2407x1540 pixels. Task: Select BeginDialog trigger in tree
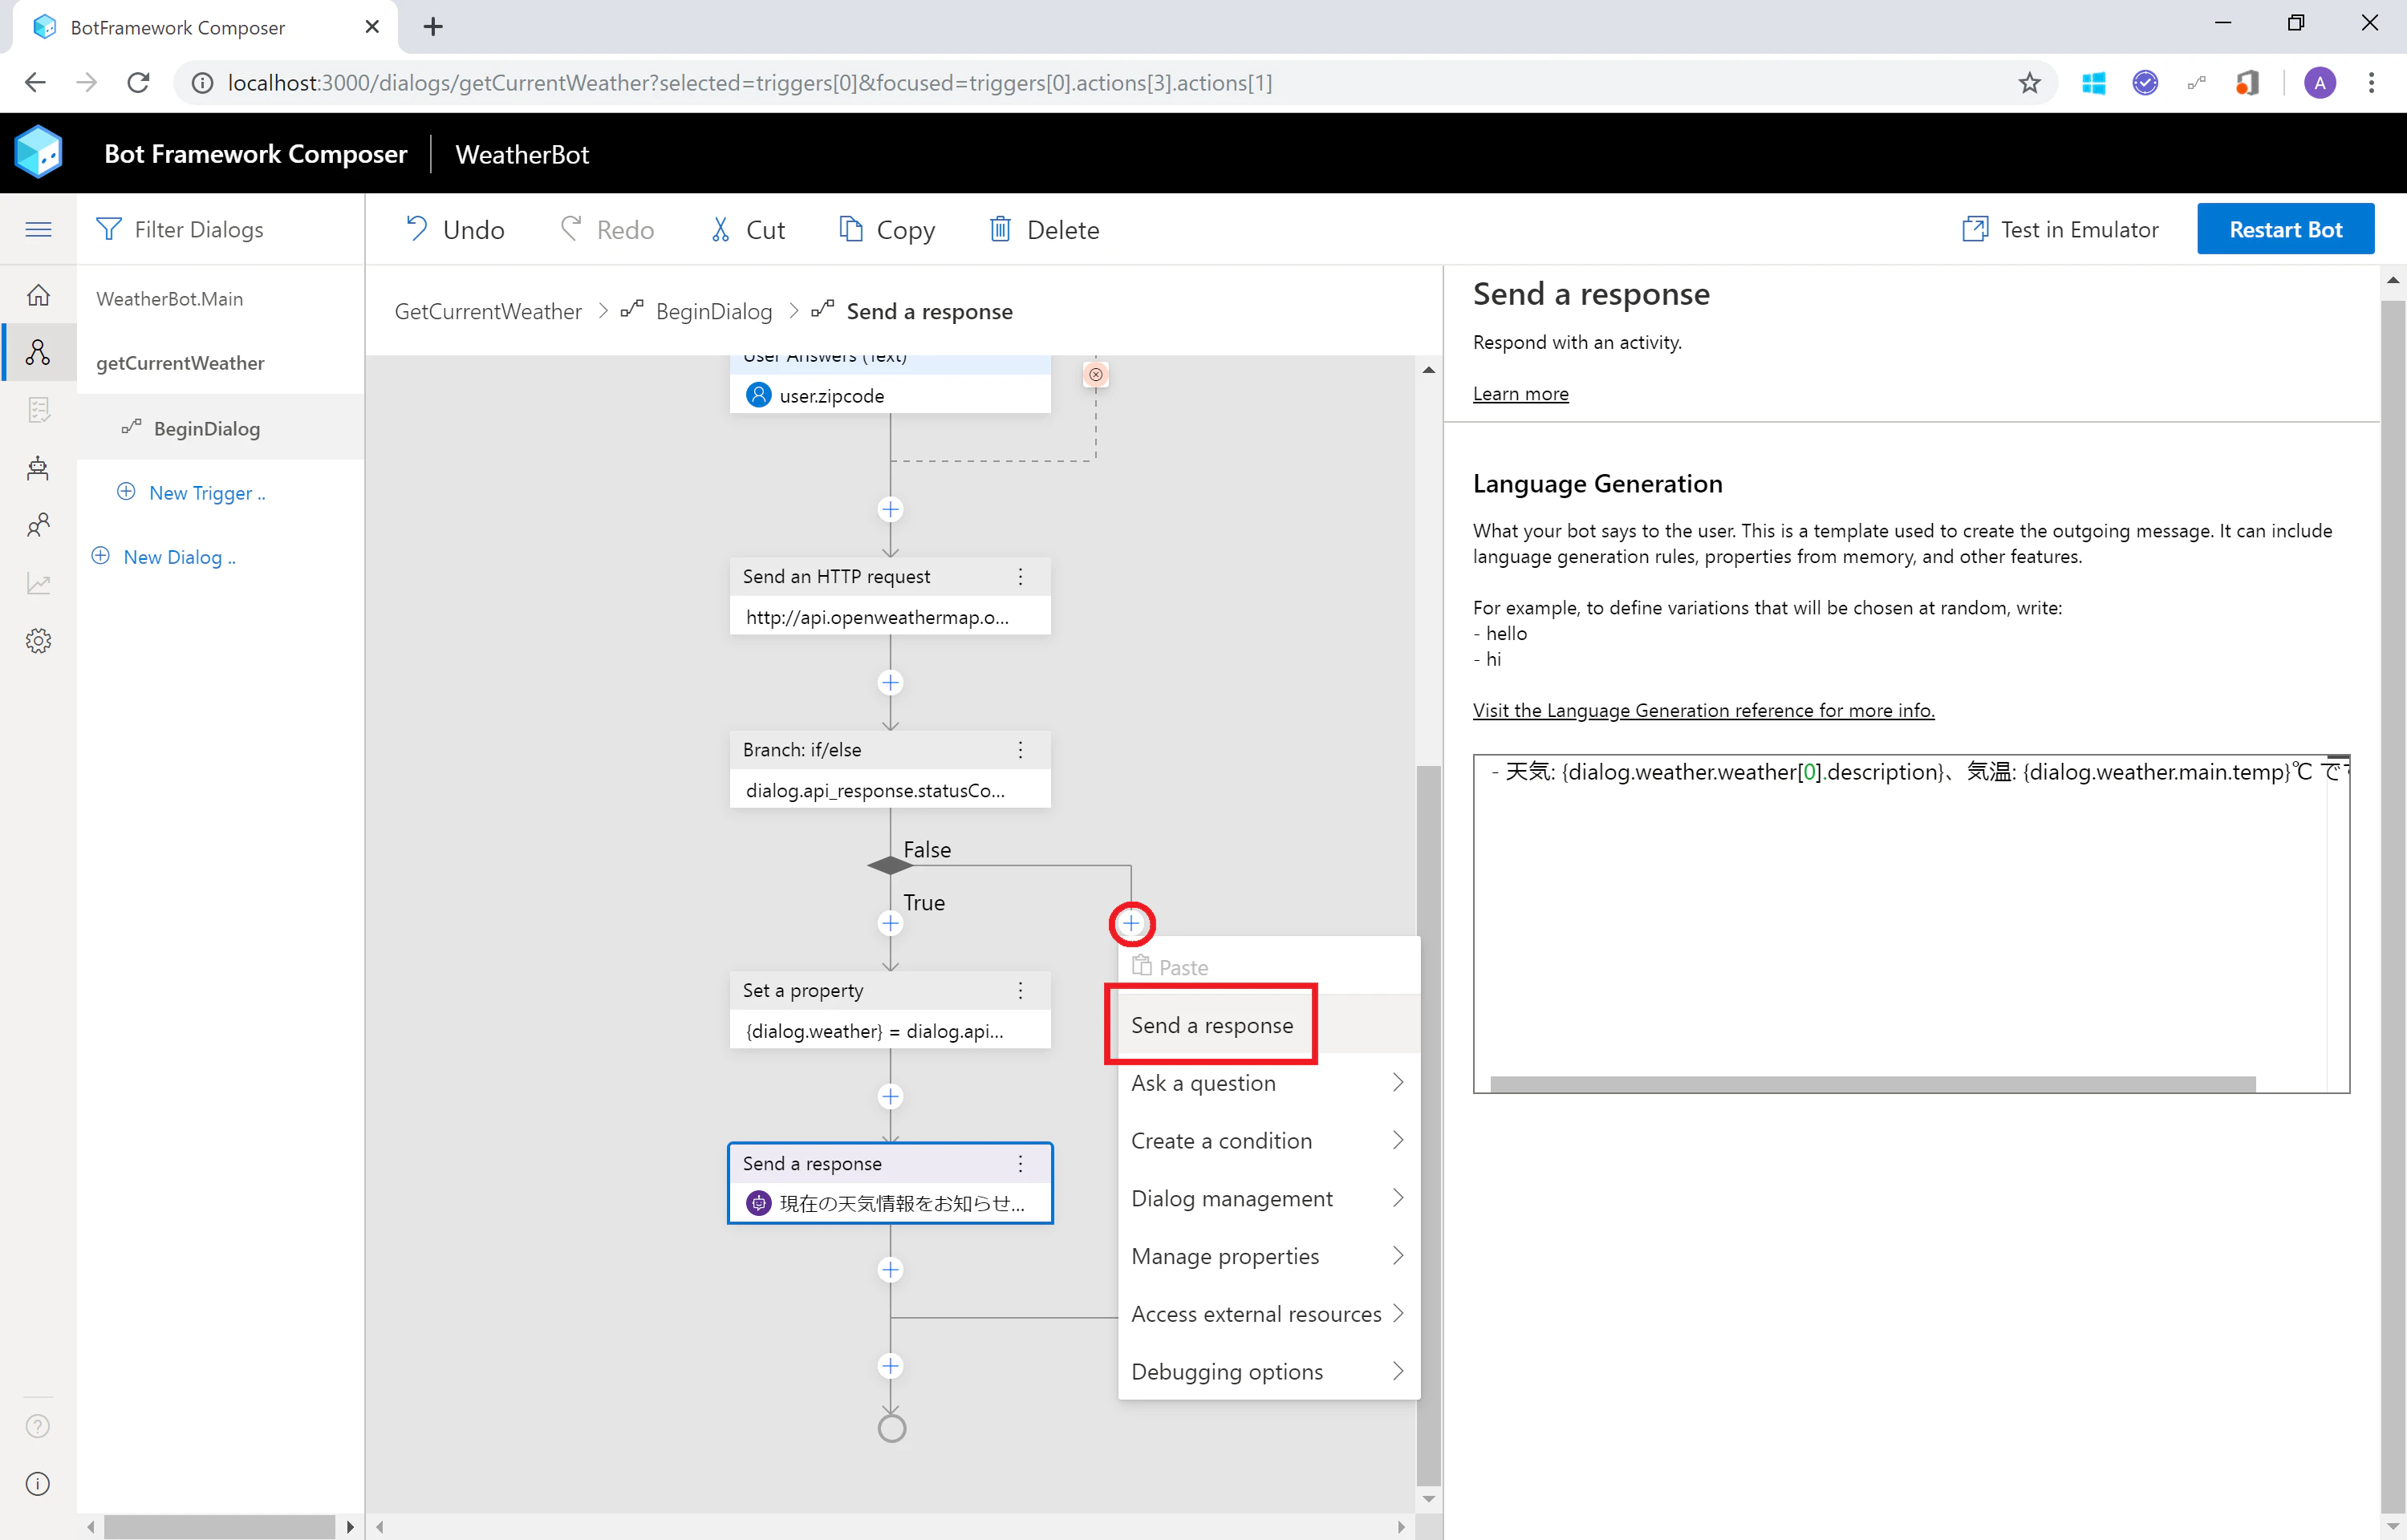[220, 428]
